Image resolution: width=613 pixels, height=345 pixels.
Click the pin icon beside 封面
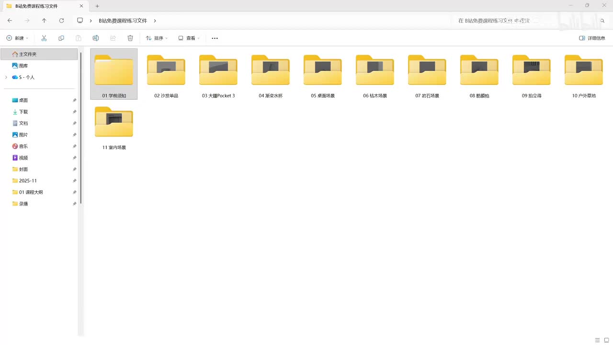click(74, 169)
